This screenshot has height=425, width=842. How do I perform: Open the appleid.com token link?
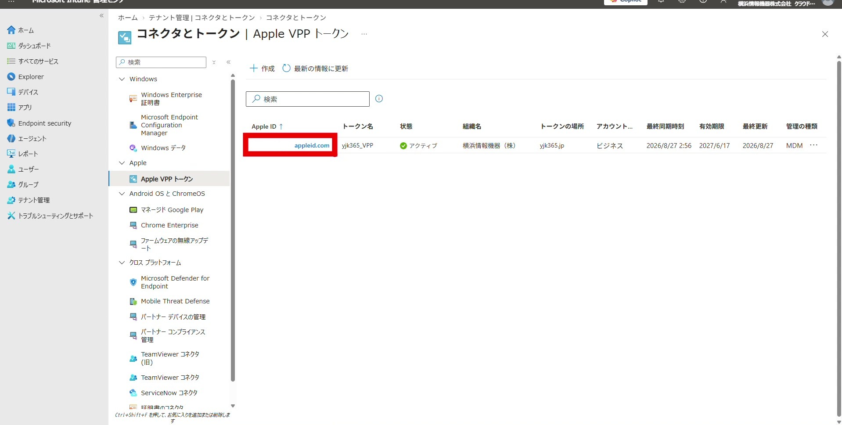pos(312,145)
